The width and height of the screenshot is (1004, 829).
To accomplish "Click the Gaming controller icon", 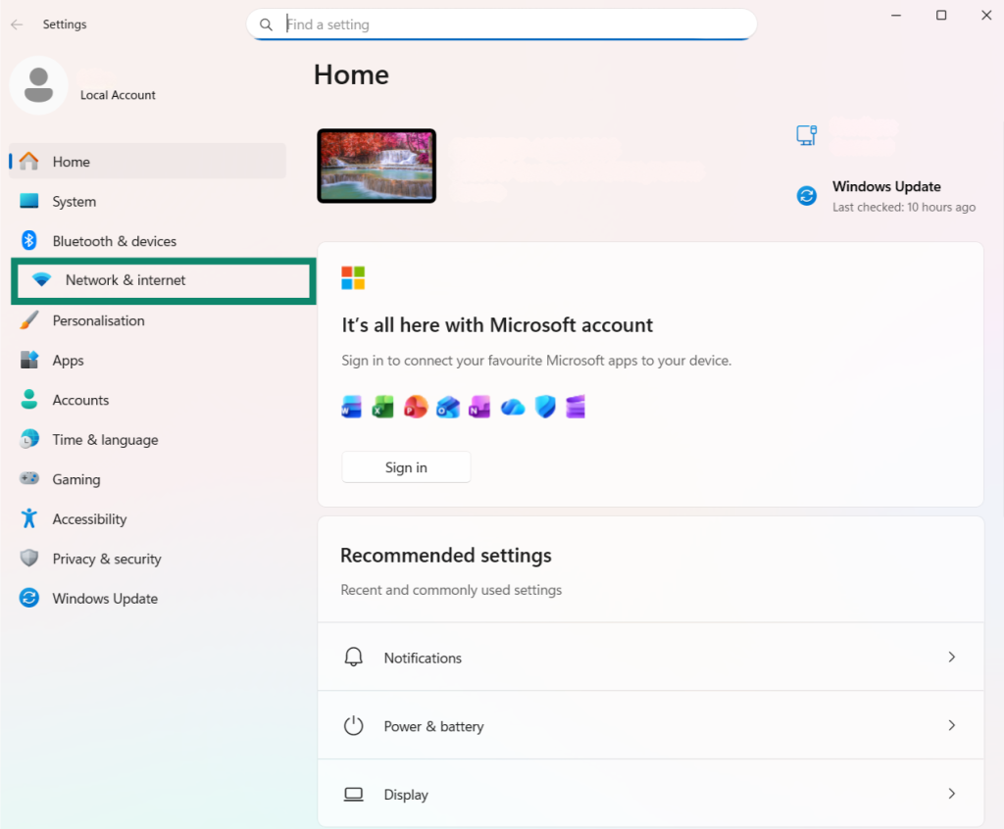I will tap(29, 479).
